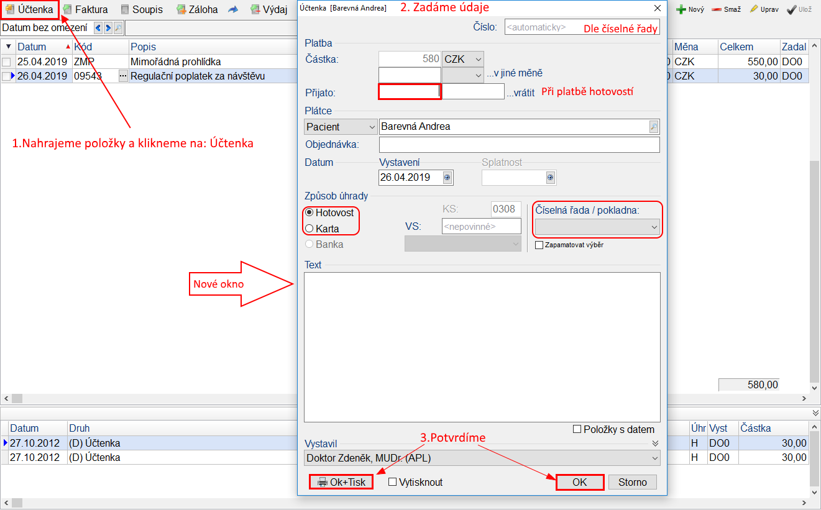Open the calendar picker next to Vystavení date

click(x=447, y=178)
